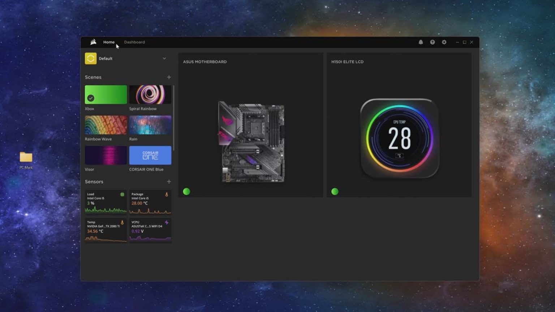Click the ASUS MOTHERBOARD title text
The image size is (555, 312).
tap(205, 62)
